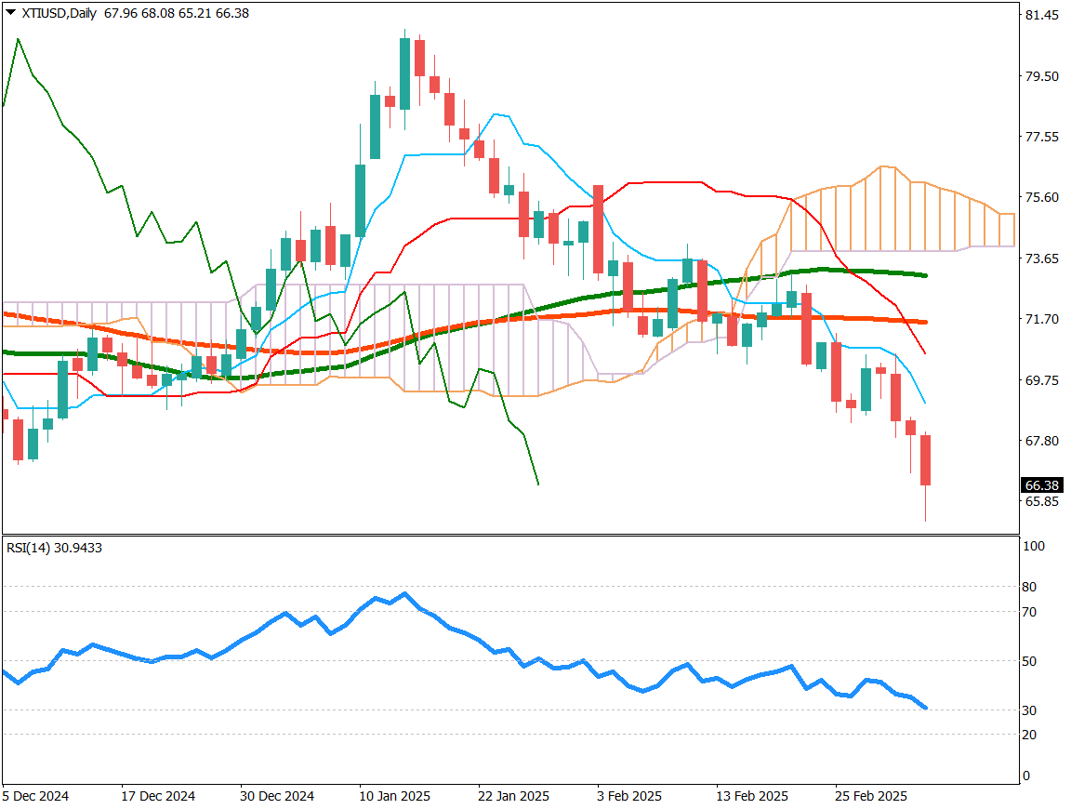The image size is (1071, 809).
Task: Click the triangle arrow beside XTIUSD title
Action: click(x=10, y=13)
